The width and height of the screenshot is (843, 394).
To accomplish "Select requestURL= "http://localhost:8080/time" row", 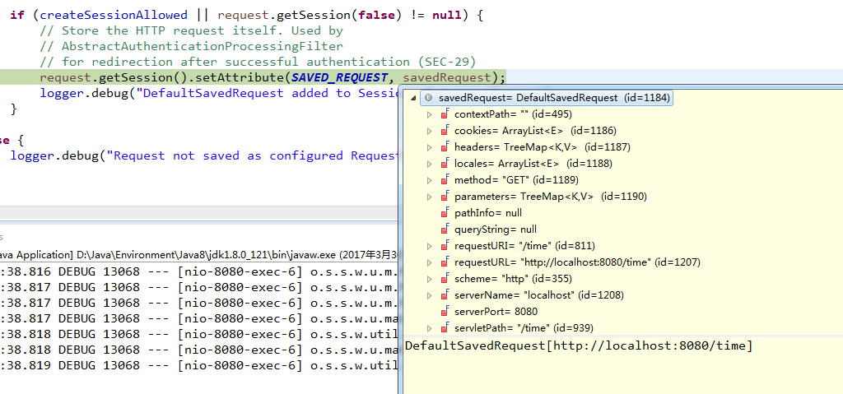I will tap(577, 262).
